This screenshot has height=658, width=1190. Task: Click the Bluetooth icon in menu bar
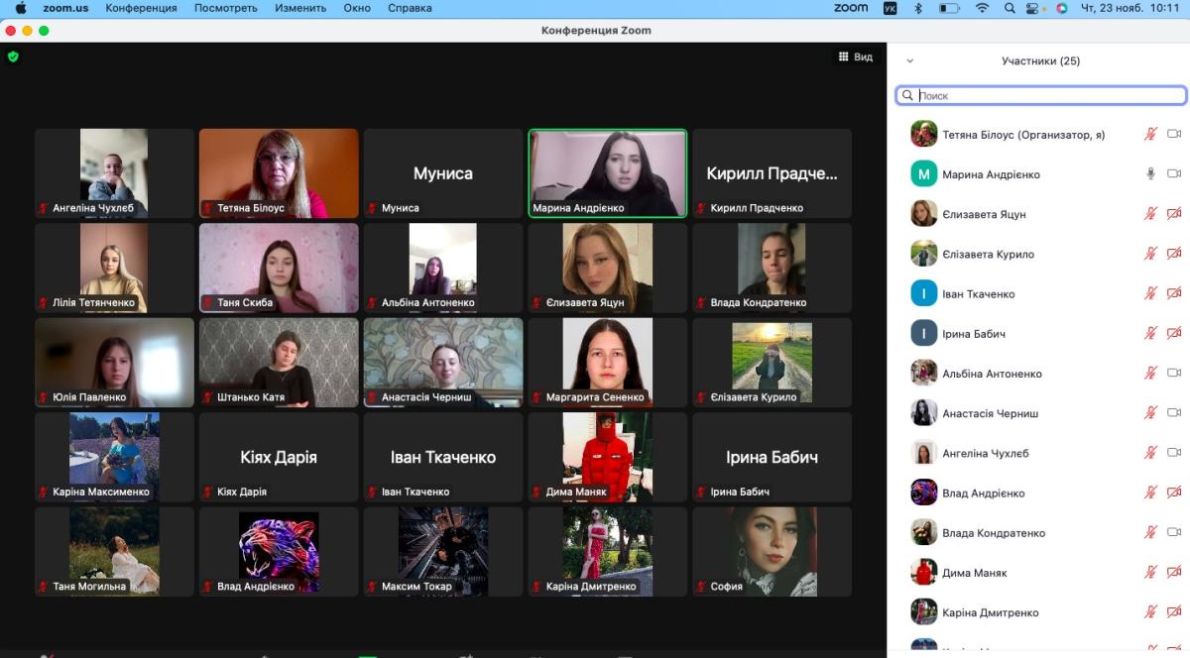[x=917, y=8]
